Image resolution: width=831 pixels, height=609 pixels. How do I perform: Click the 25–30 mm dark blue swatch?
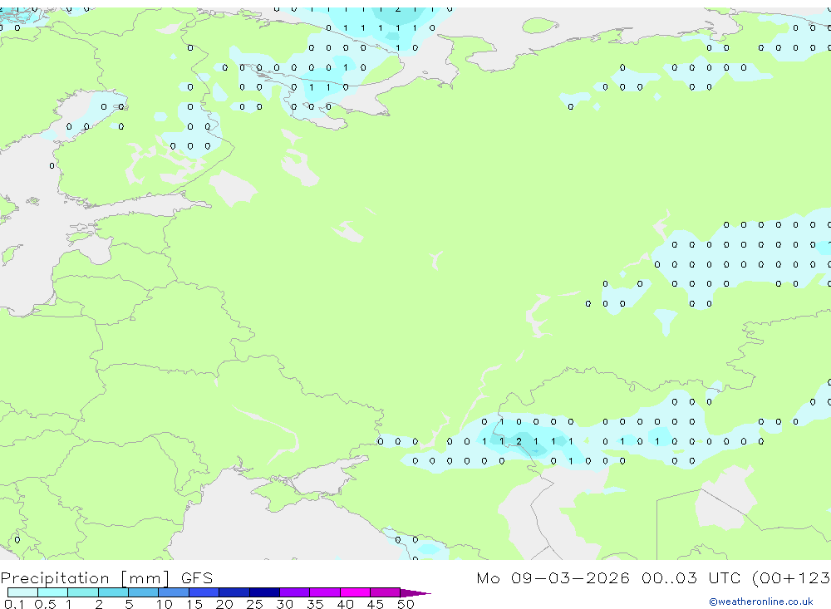(x=264, y=592)
